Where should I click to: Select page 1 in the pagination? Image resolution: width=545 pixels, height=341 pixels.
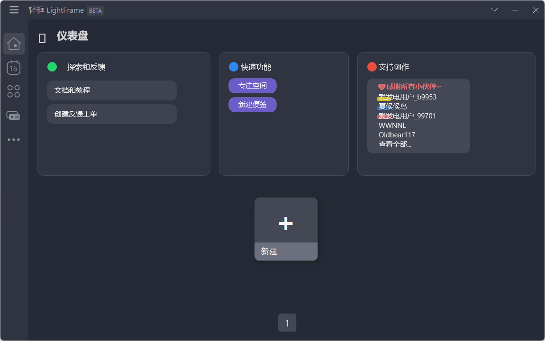[287, 323]
